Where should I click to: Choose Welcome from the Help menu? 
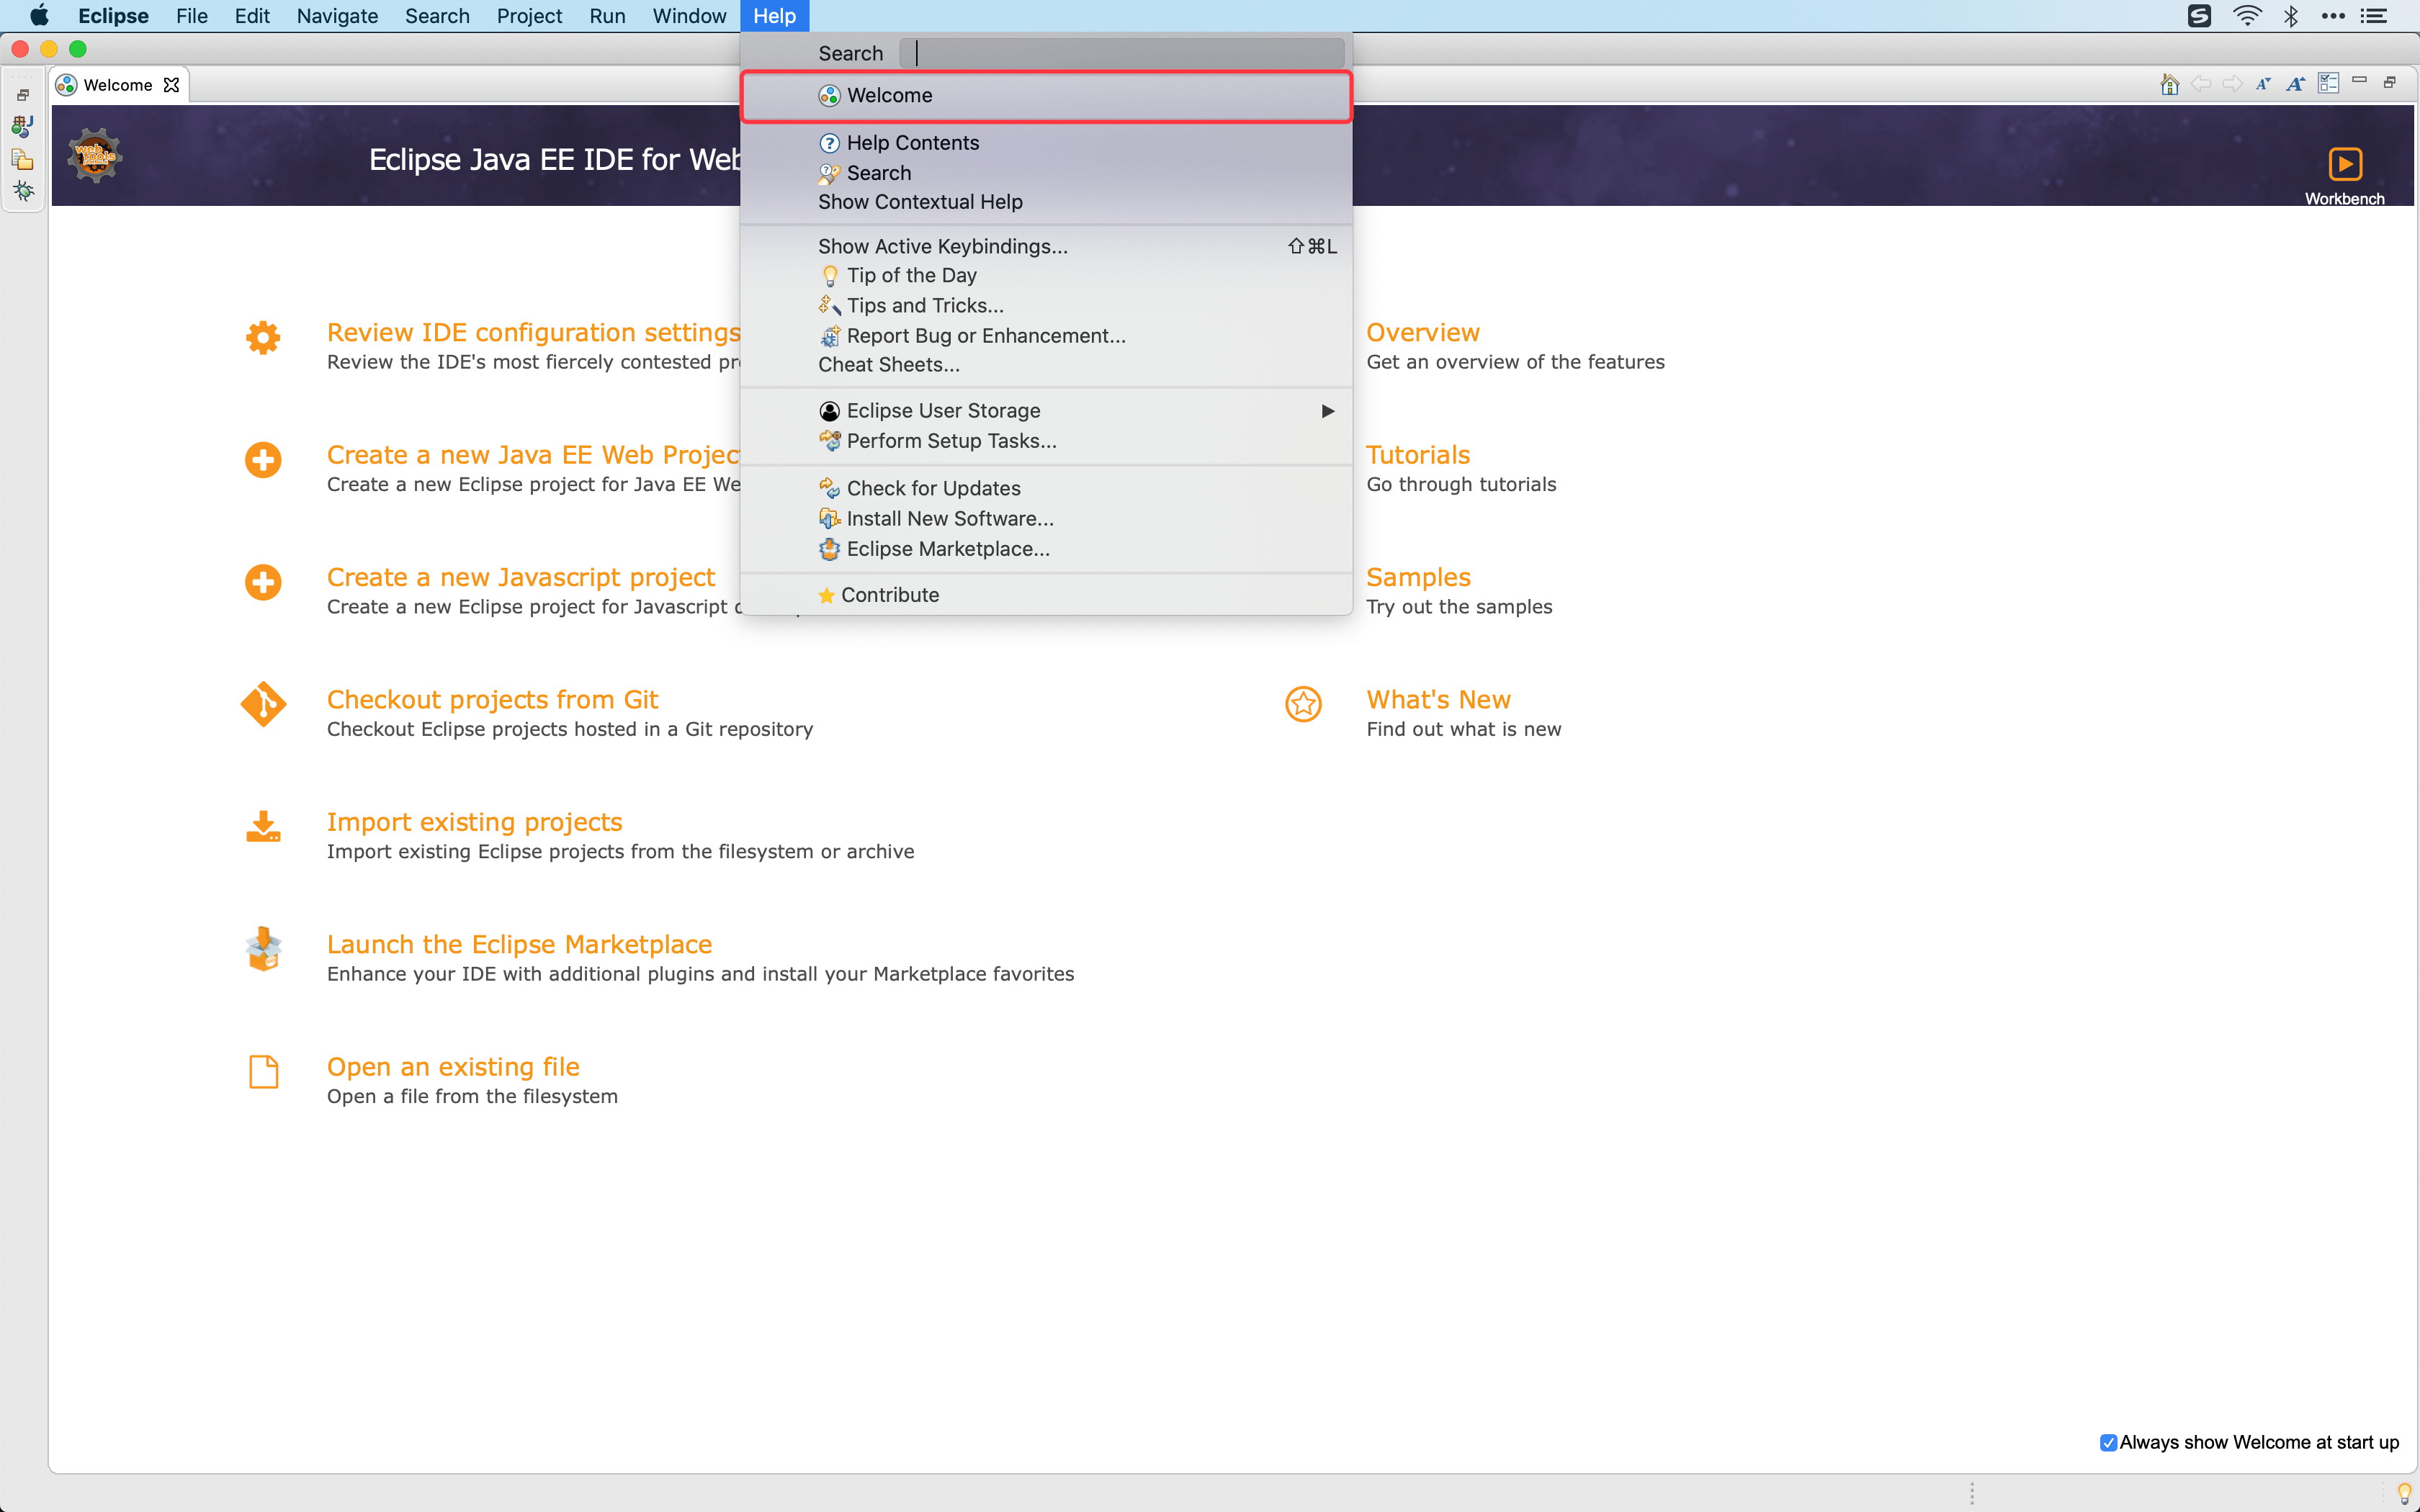click(x=1046, y=96)
